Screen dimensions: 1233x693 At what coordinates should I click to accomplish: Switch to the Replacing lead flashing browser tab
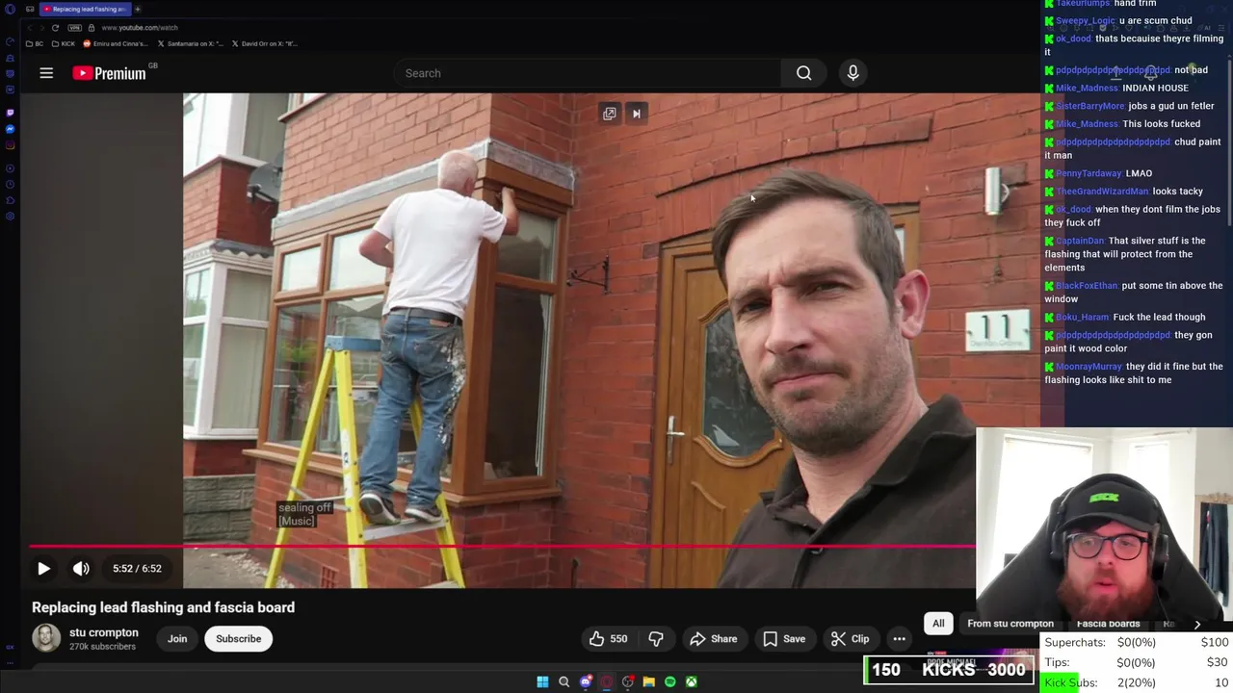point(85,9)
